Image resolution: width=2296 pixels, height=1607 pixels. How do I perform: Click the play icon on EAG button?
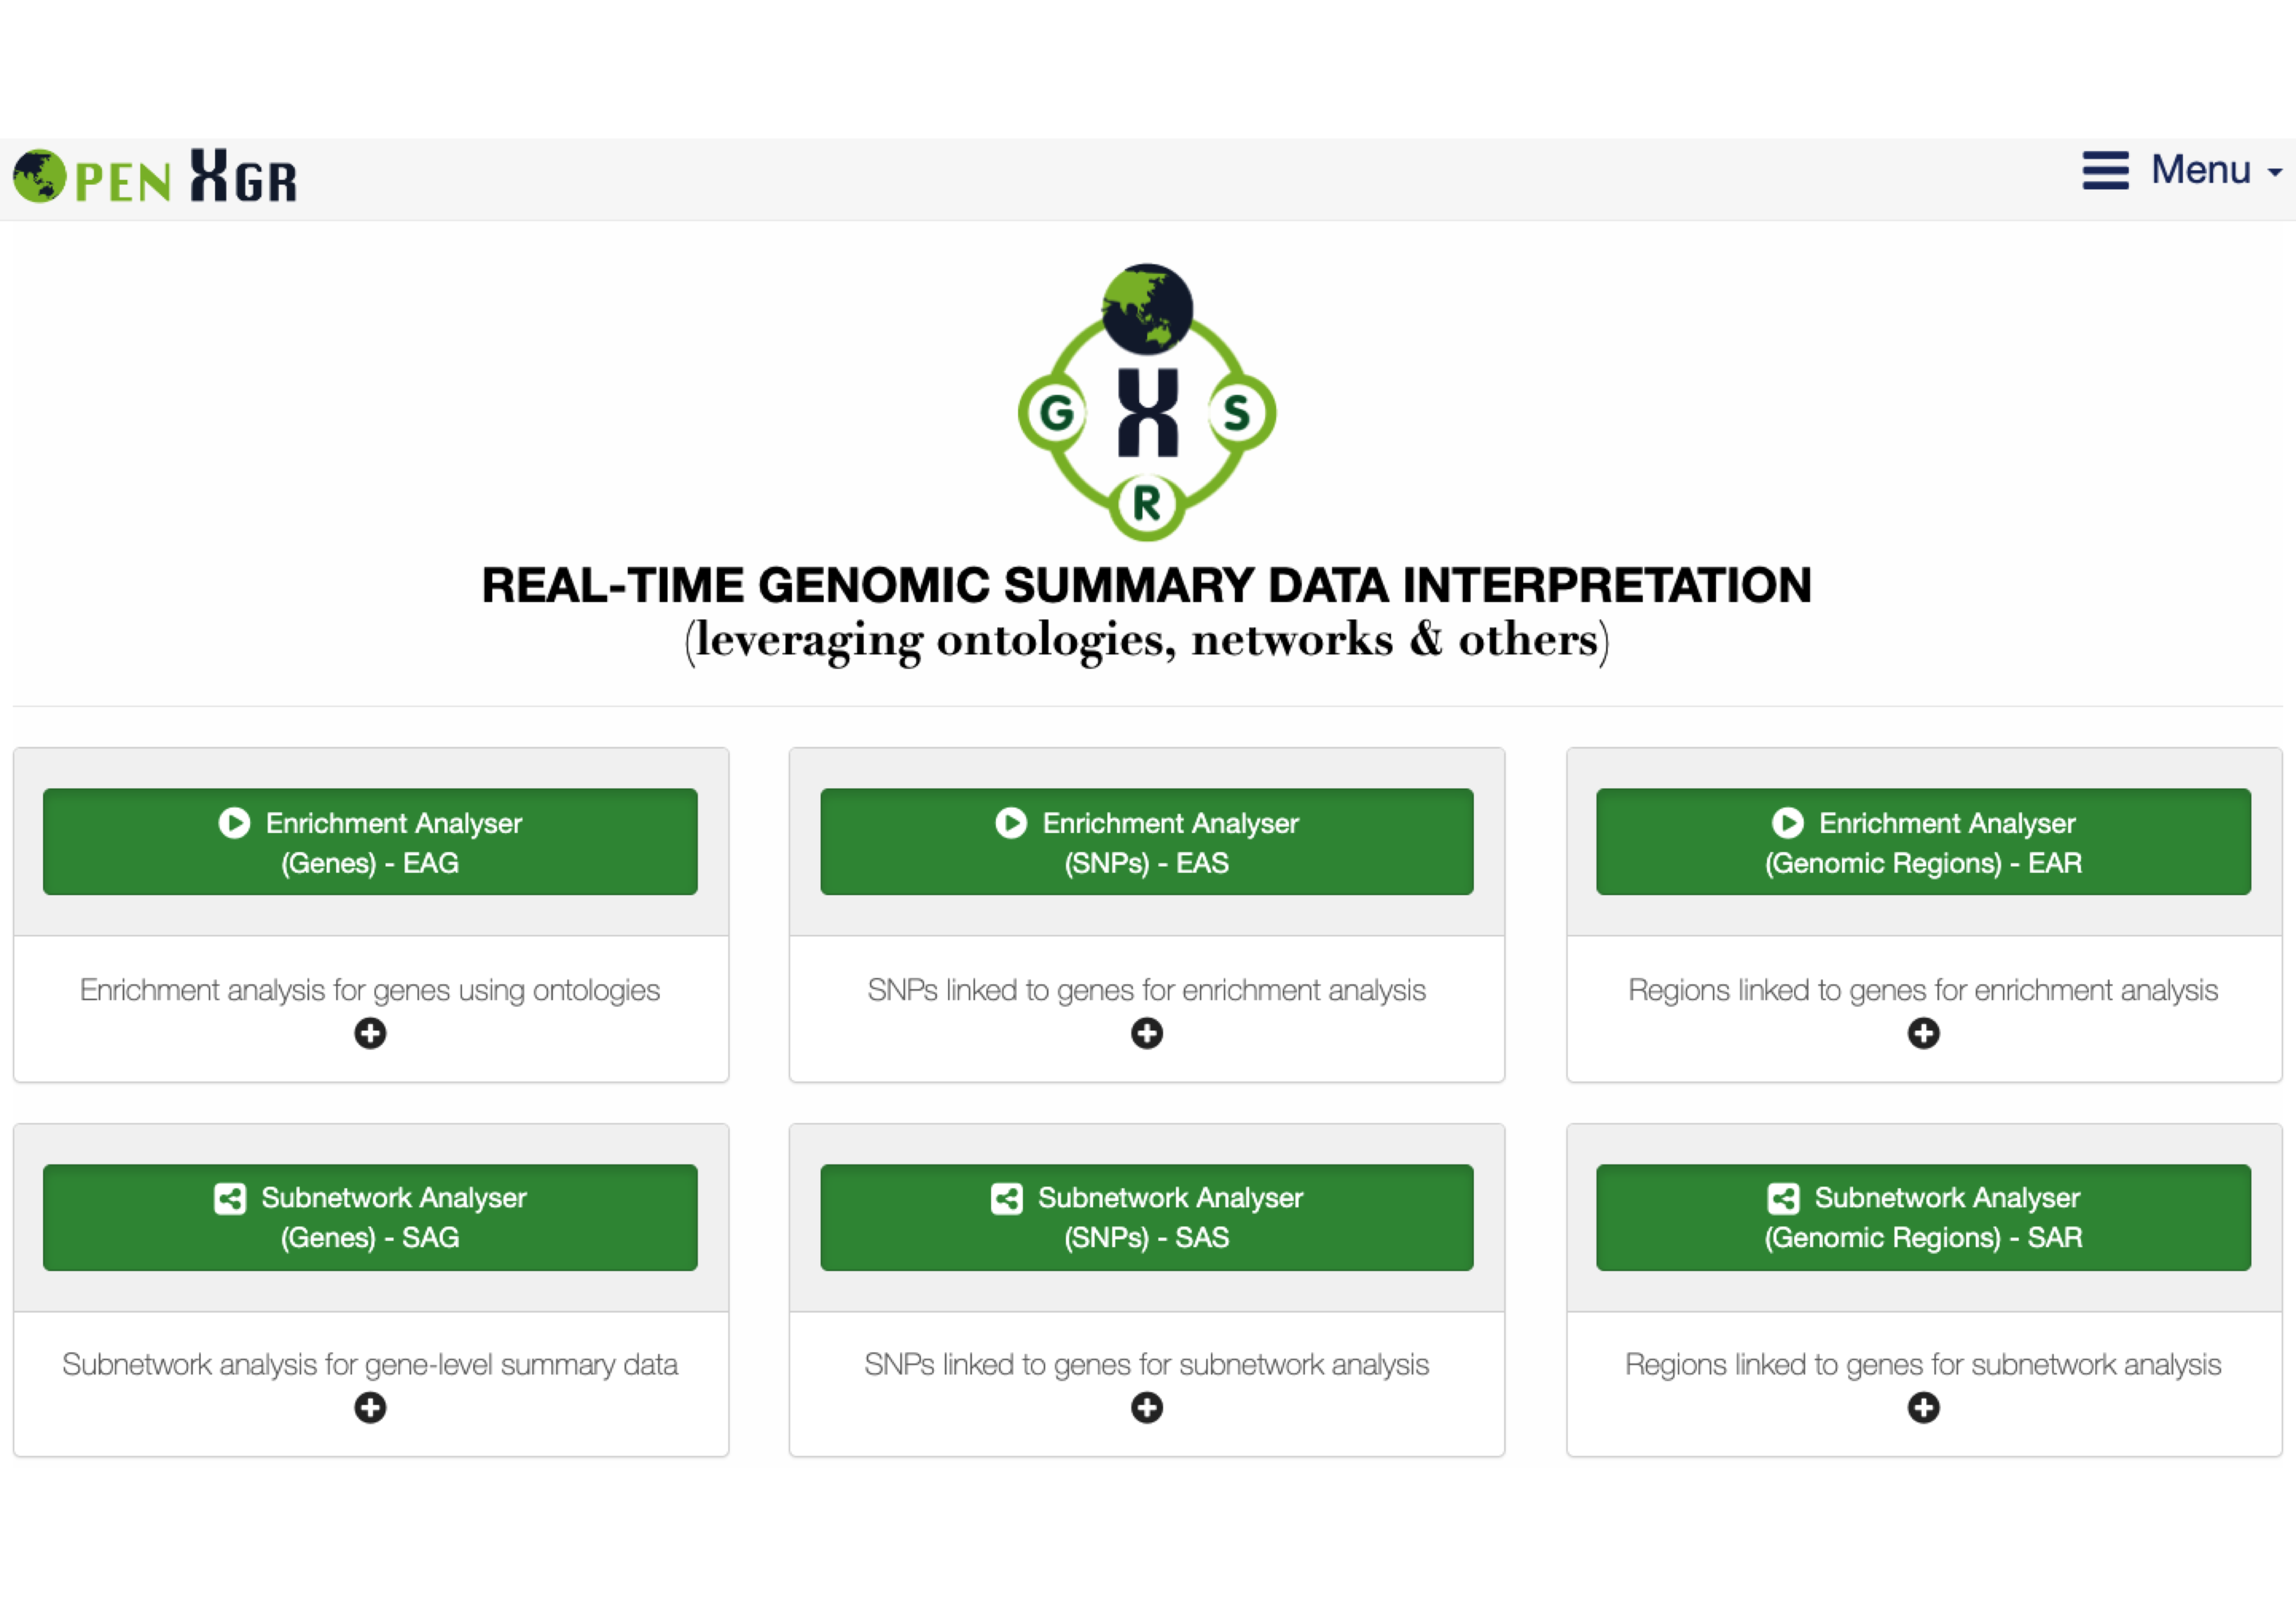[x=234, y=823]
